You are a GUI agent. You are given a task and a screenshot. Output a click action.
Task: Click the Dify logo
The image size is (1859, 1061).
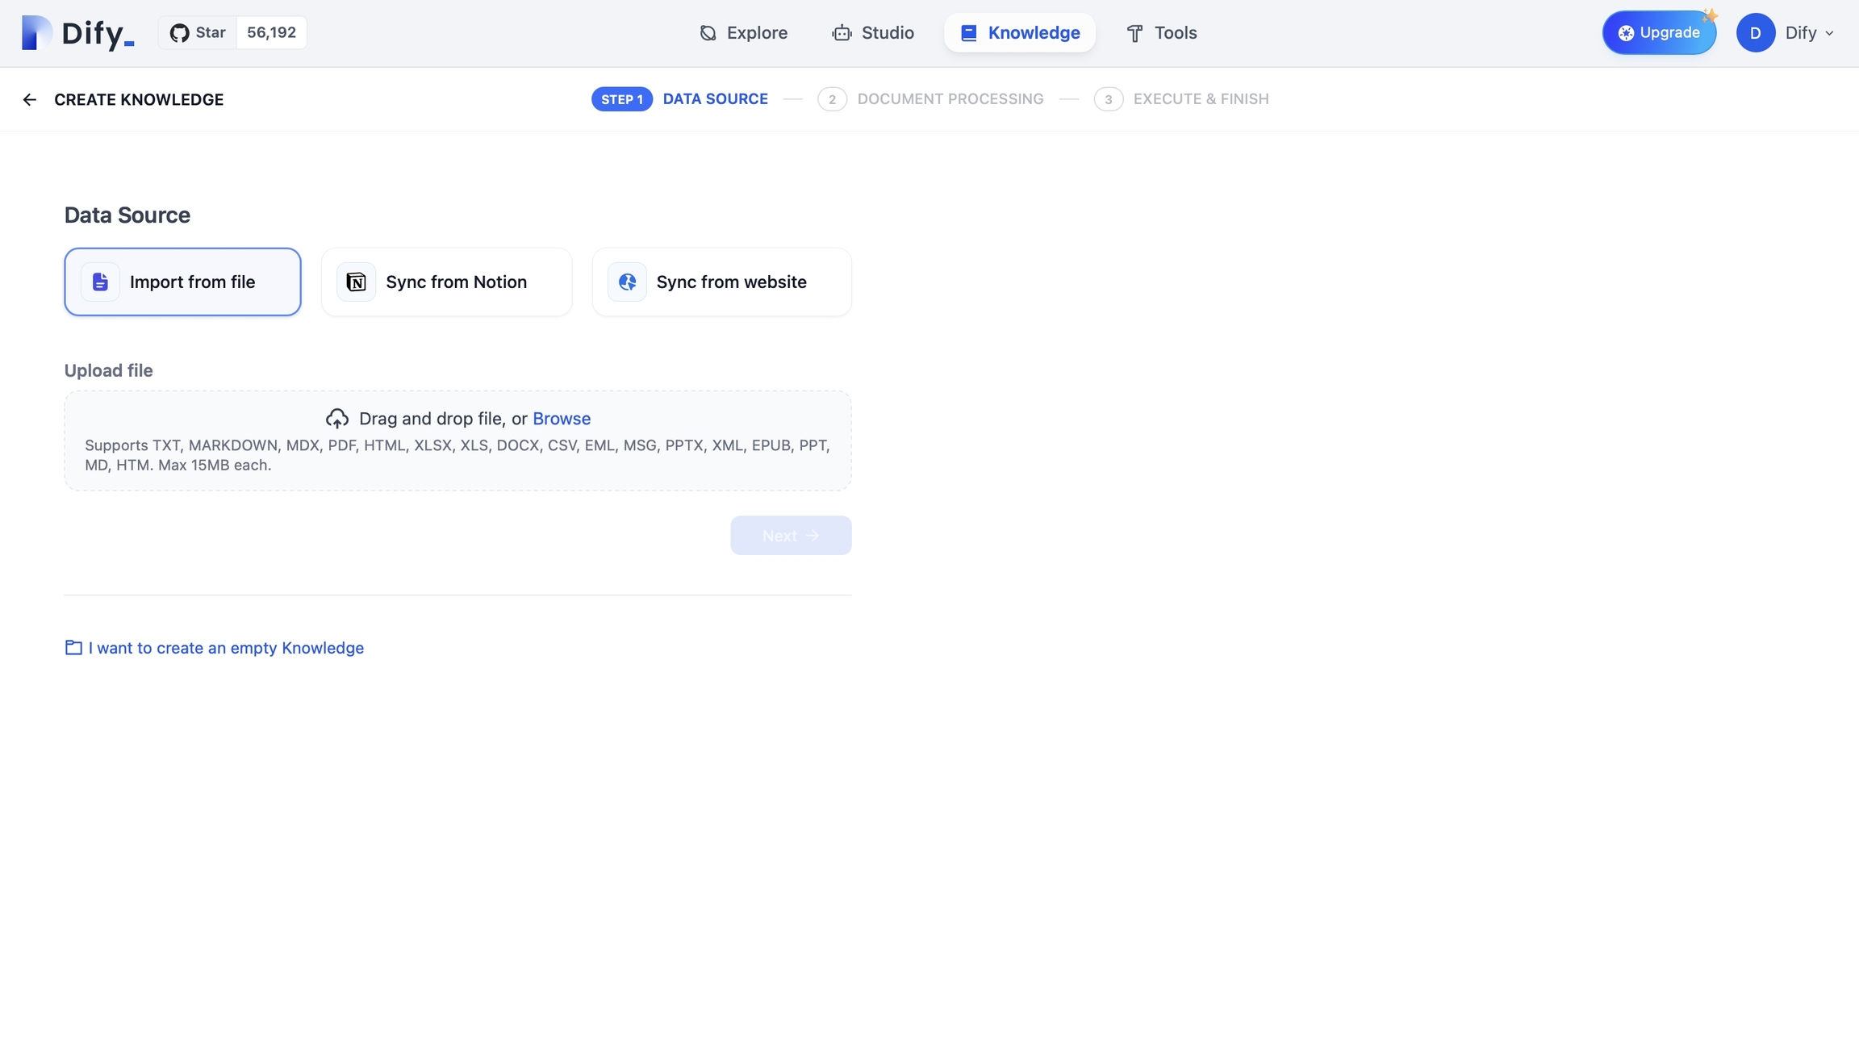(x=77, y=33)
